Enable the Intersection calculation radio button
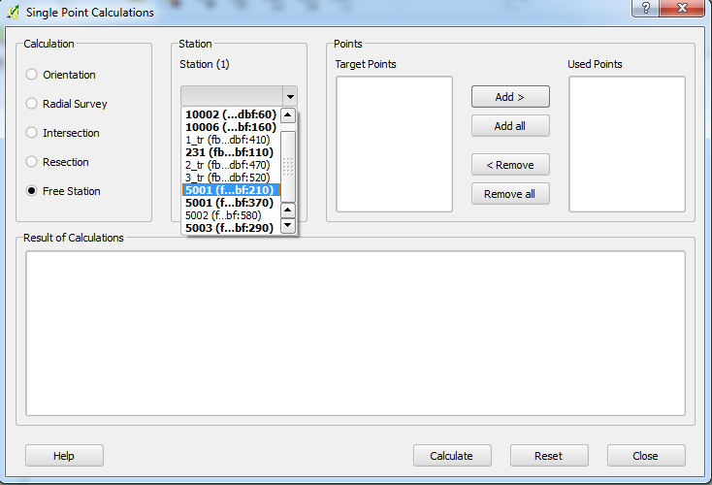The width and height of the screenshot is (712, 485). click(32, 133)
